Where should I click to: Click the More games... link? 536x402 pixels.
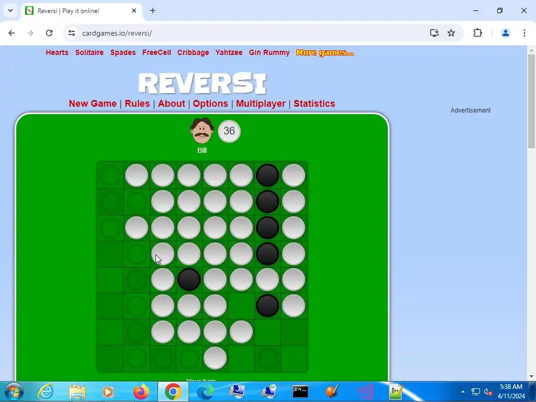click(325, 52)
